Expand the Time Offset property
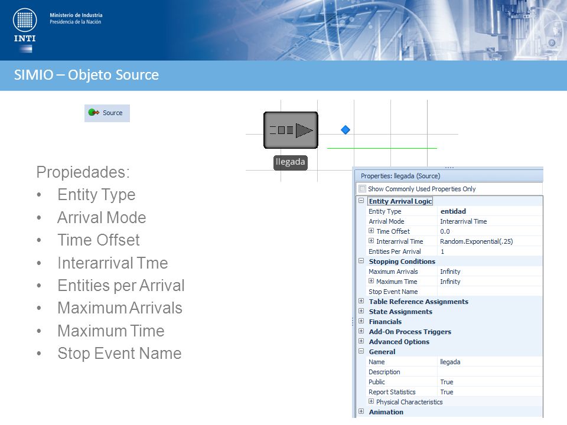The height and width of the screenshot is (425, 567). click(x=371, y=231)
